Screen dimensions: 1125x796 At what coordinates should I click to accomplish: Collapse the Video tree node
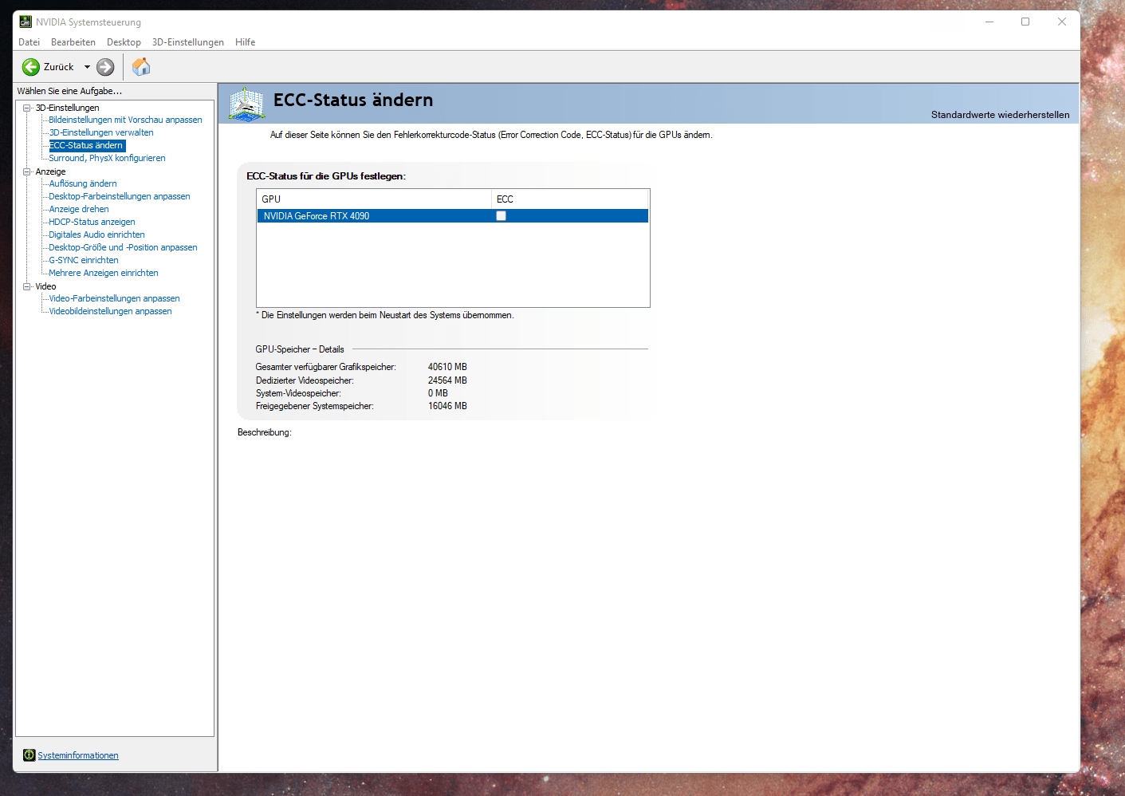tap(26, 286)
